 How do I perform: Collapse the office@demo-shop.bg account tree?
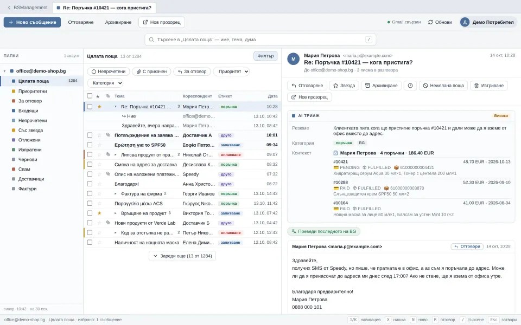coord(5,71)
